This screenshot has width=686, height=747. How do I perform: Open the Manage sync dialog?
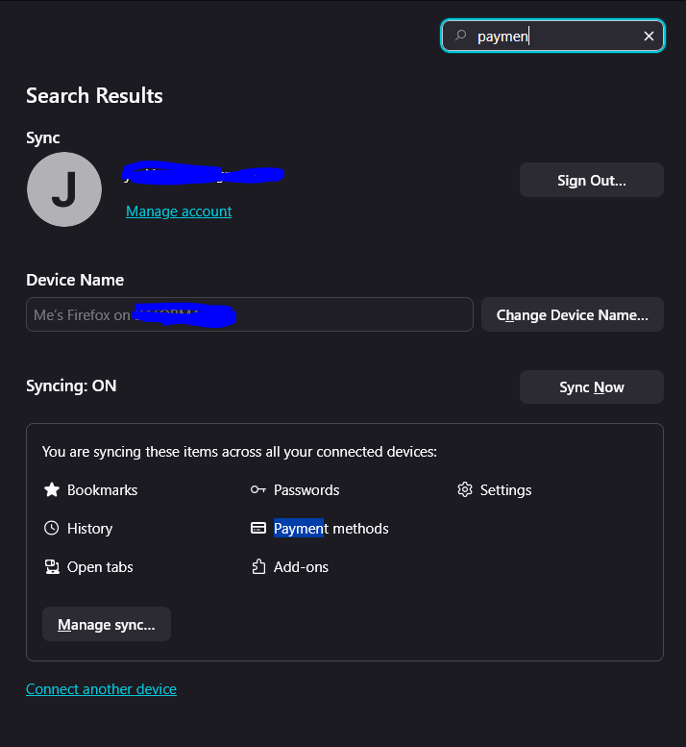coord(106,624)
